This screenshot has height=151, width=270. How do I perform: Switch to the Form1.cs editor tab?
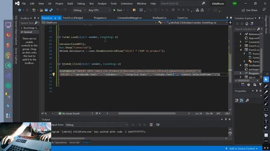182,18
